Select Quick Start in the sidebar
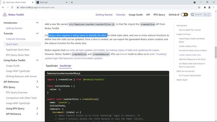 (12, 44)
